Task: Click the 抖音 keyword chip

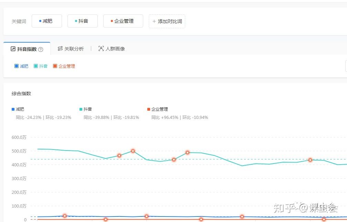Action: tap(82, 21)
